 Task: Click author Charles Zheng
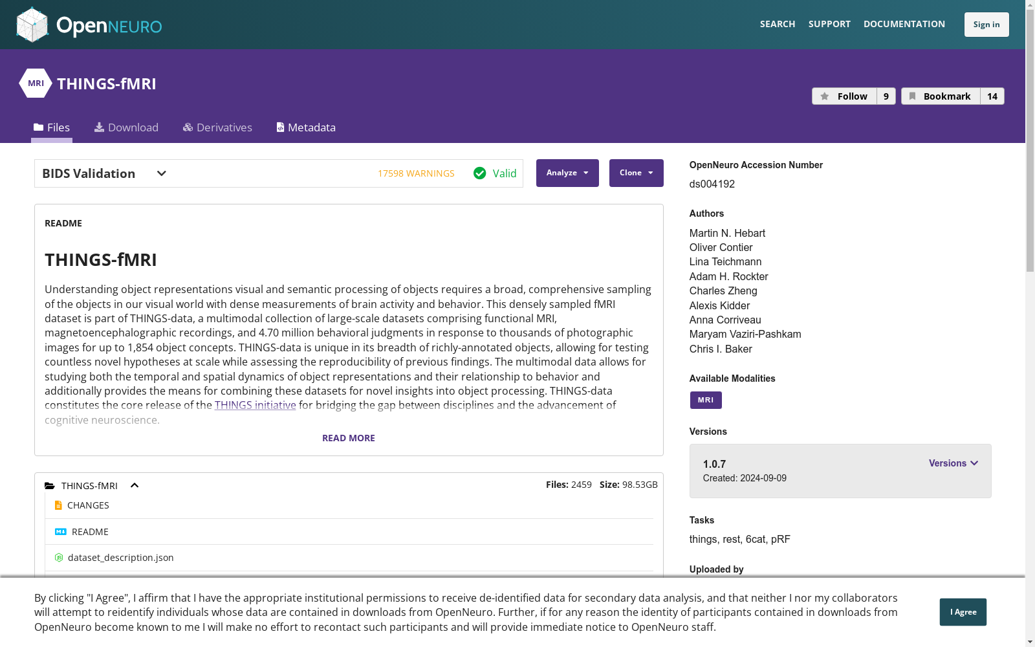click(723, 291)
